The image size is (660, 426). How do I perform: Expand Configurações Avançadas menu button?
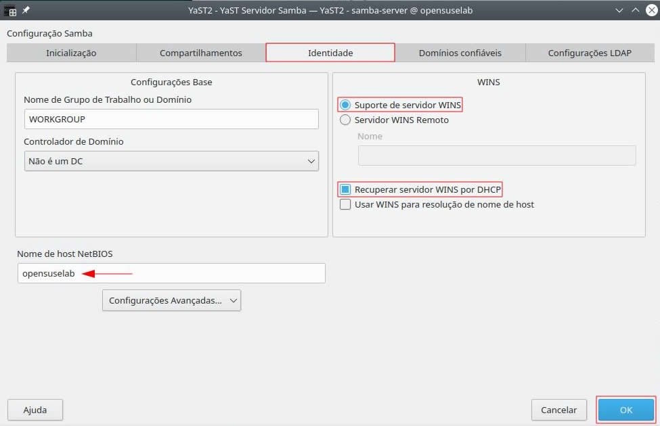click(x=171, y=300)
